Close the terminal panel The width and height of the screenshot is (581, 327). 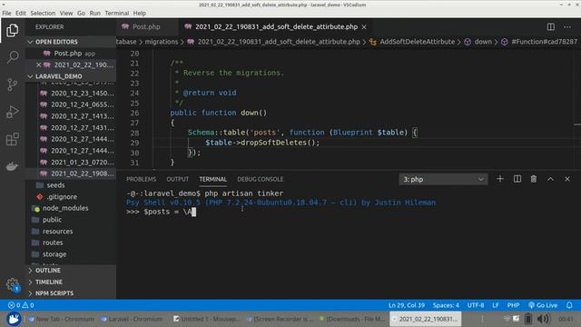click(566, 179)
